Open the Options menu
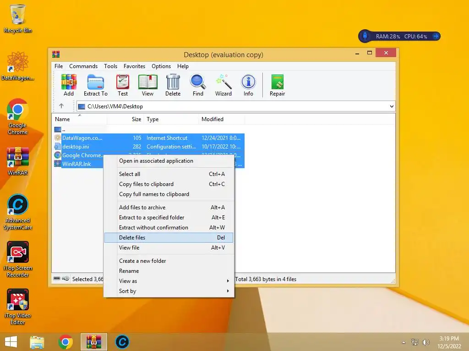 (x=161, y=66)
